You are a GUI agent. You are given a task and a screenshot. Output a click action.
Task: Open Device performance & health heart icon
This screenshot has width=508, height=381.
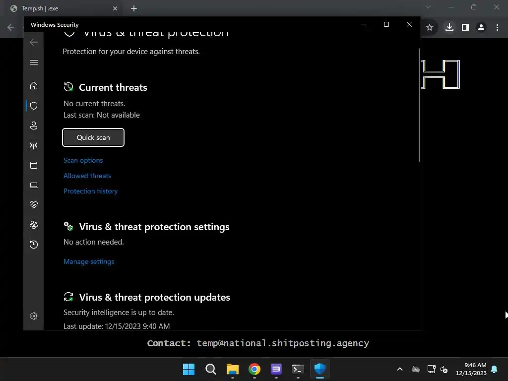coord(34,205)
